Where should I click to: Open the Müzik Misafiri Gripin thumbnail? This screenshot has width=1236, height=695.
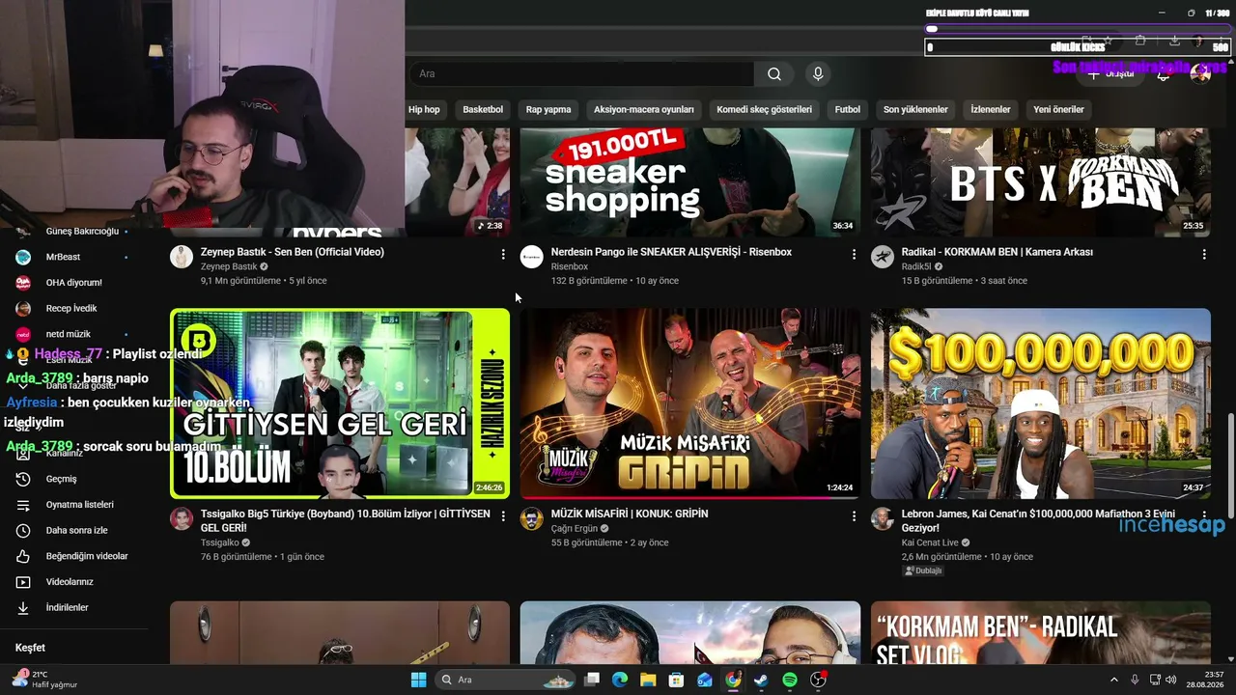tap(690, 403)
